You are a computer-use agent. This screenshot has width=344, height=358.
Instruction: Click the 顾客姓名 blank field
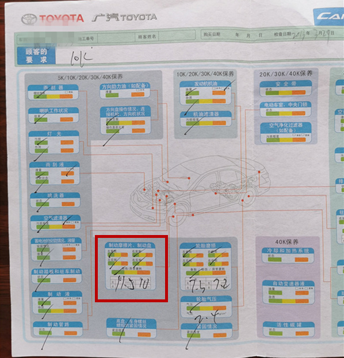(x=177, y=36)
